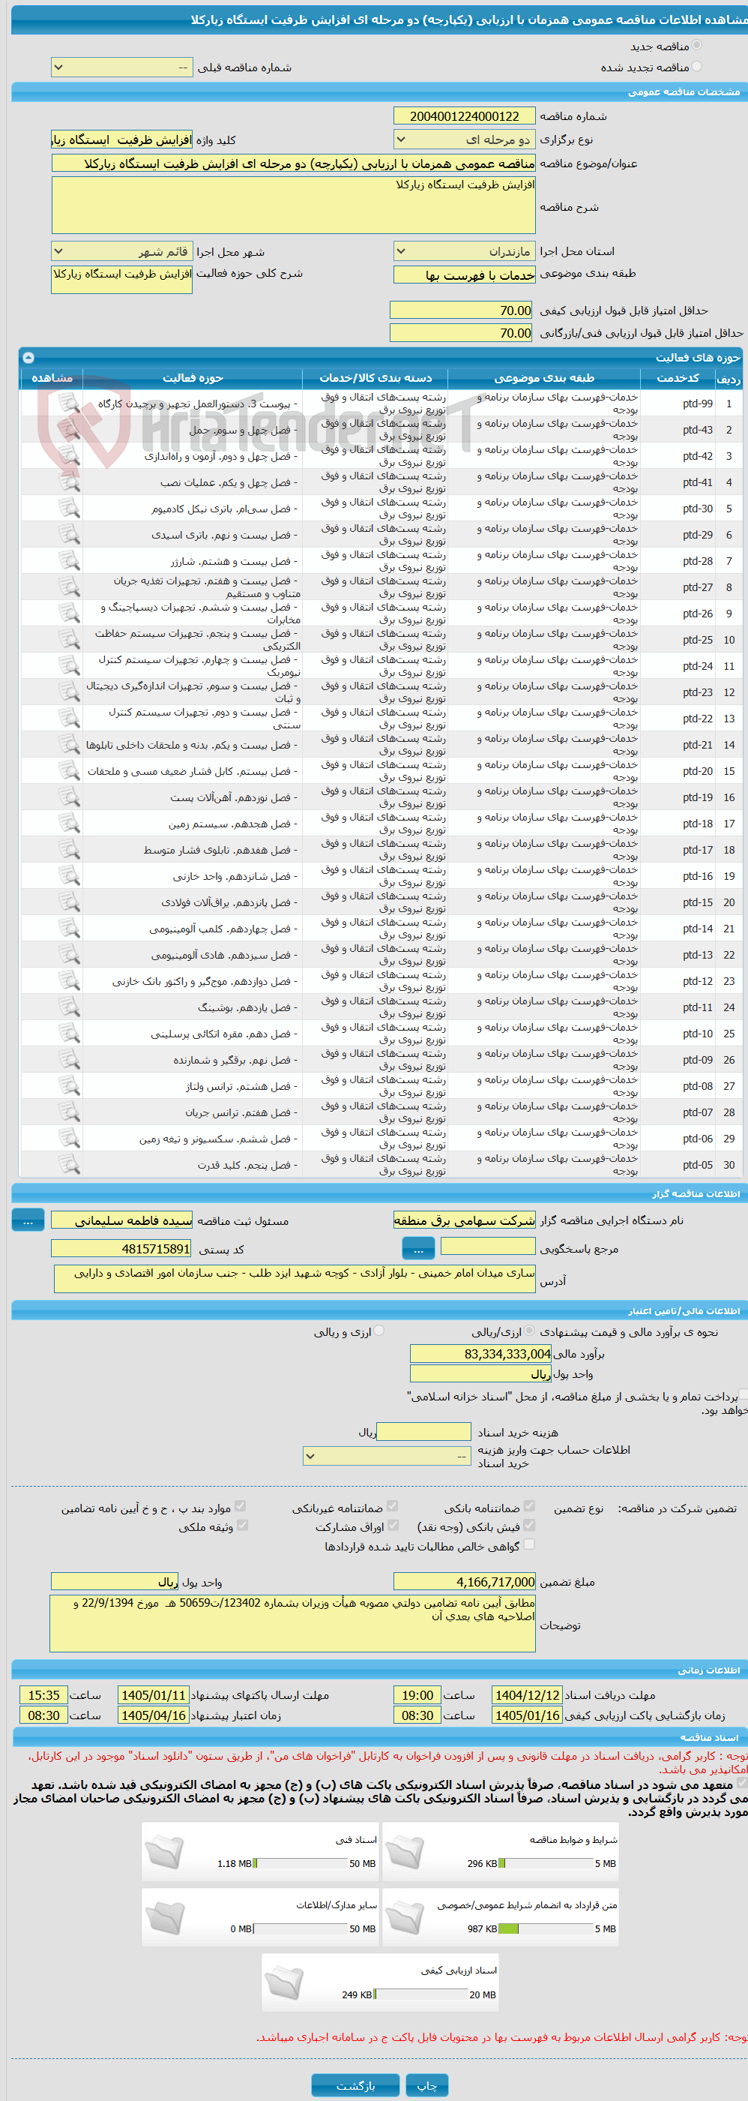Click the شرایط و ضوابط size progress bar
The height and width of the screenshot is (2101, 748).
[545, 1864]
